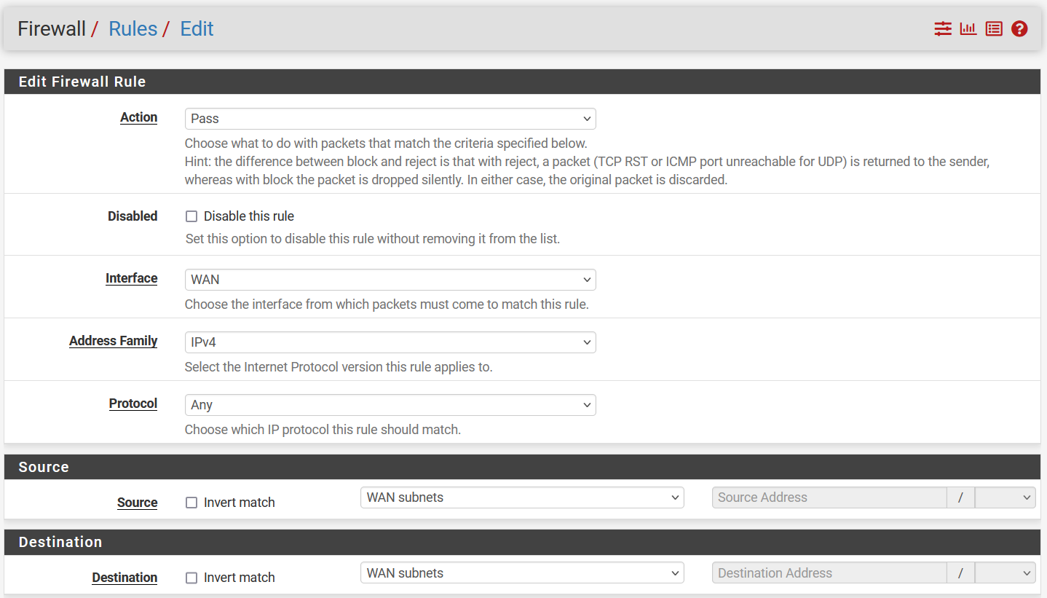Open the Interface dropdown set to WAN
Viewport: 1047px width, 598px height.
tap(390, 280)
